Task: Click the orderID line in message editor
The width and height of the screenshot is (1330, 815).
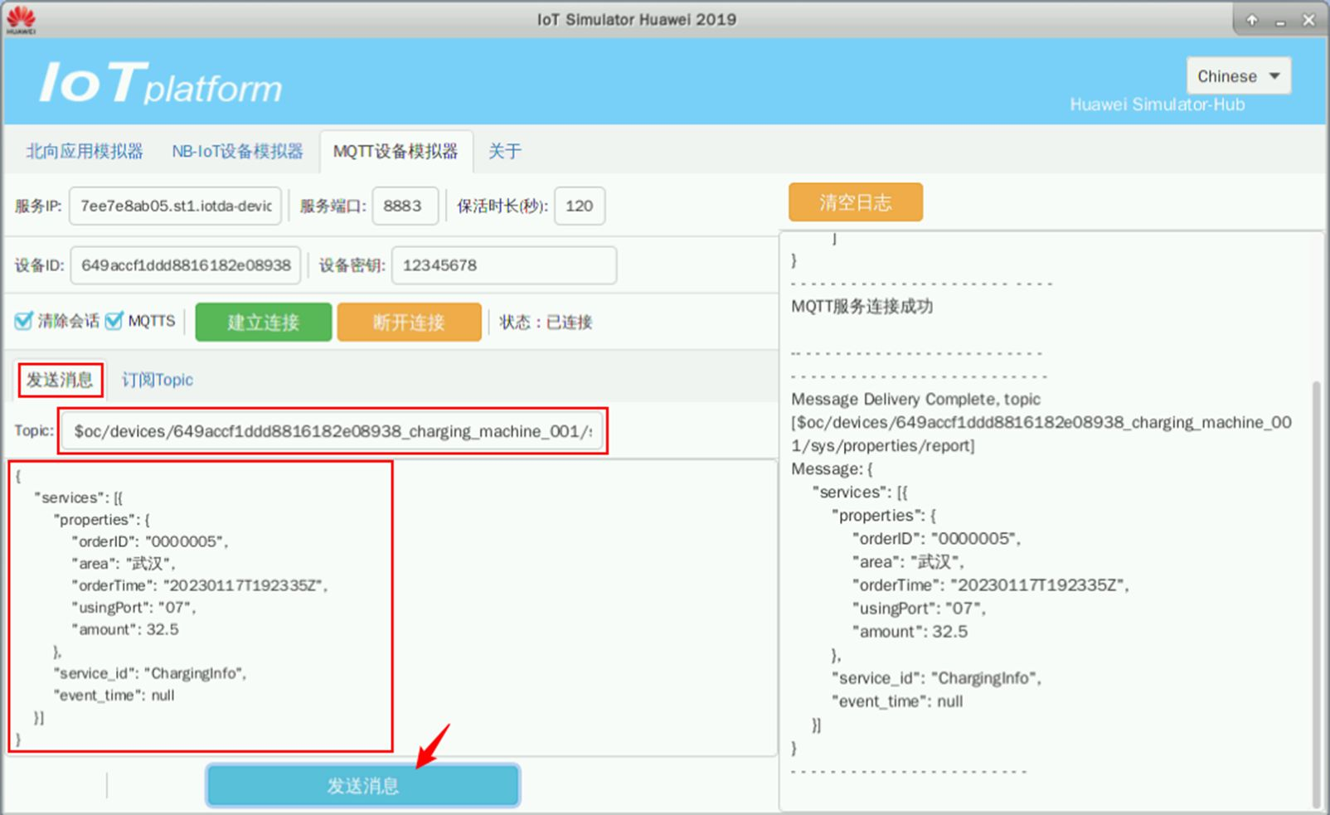Action: pos(149,541)
